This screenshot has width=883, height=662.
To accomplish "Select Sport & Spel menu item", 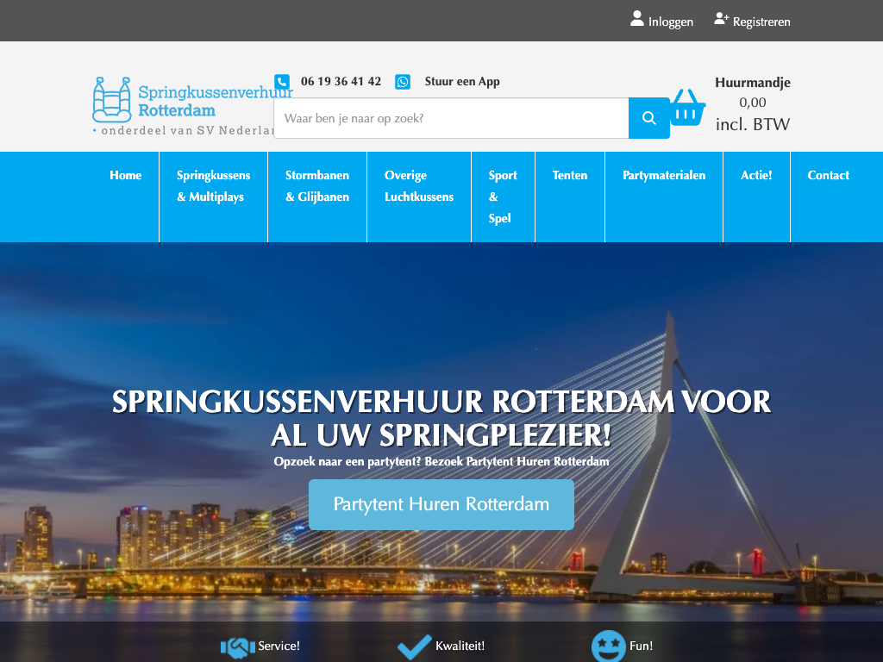I will [503, 197].
